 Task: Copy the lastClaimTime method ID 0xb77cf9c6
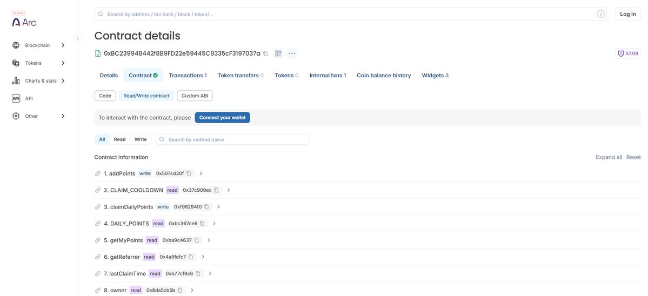[198, 273]
